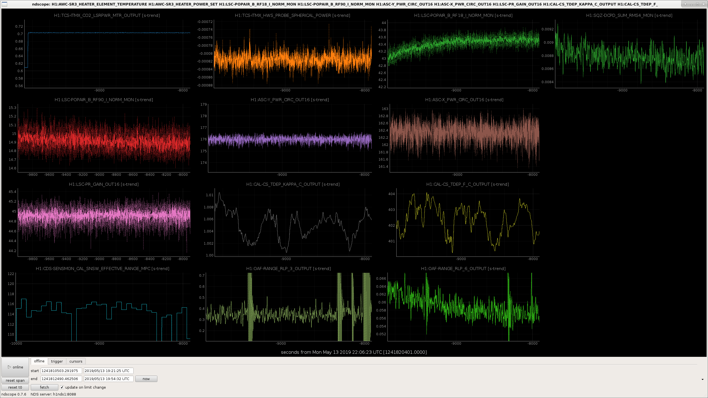
Task: Click the start UTC date field
Action: click(108, 371)
